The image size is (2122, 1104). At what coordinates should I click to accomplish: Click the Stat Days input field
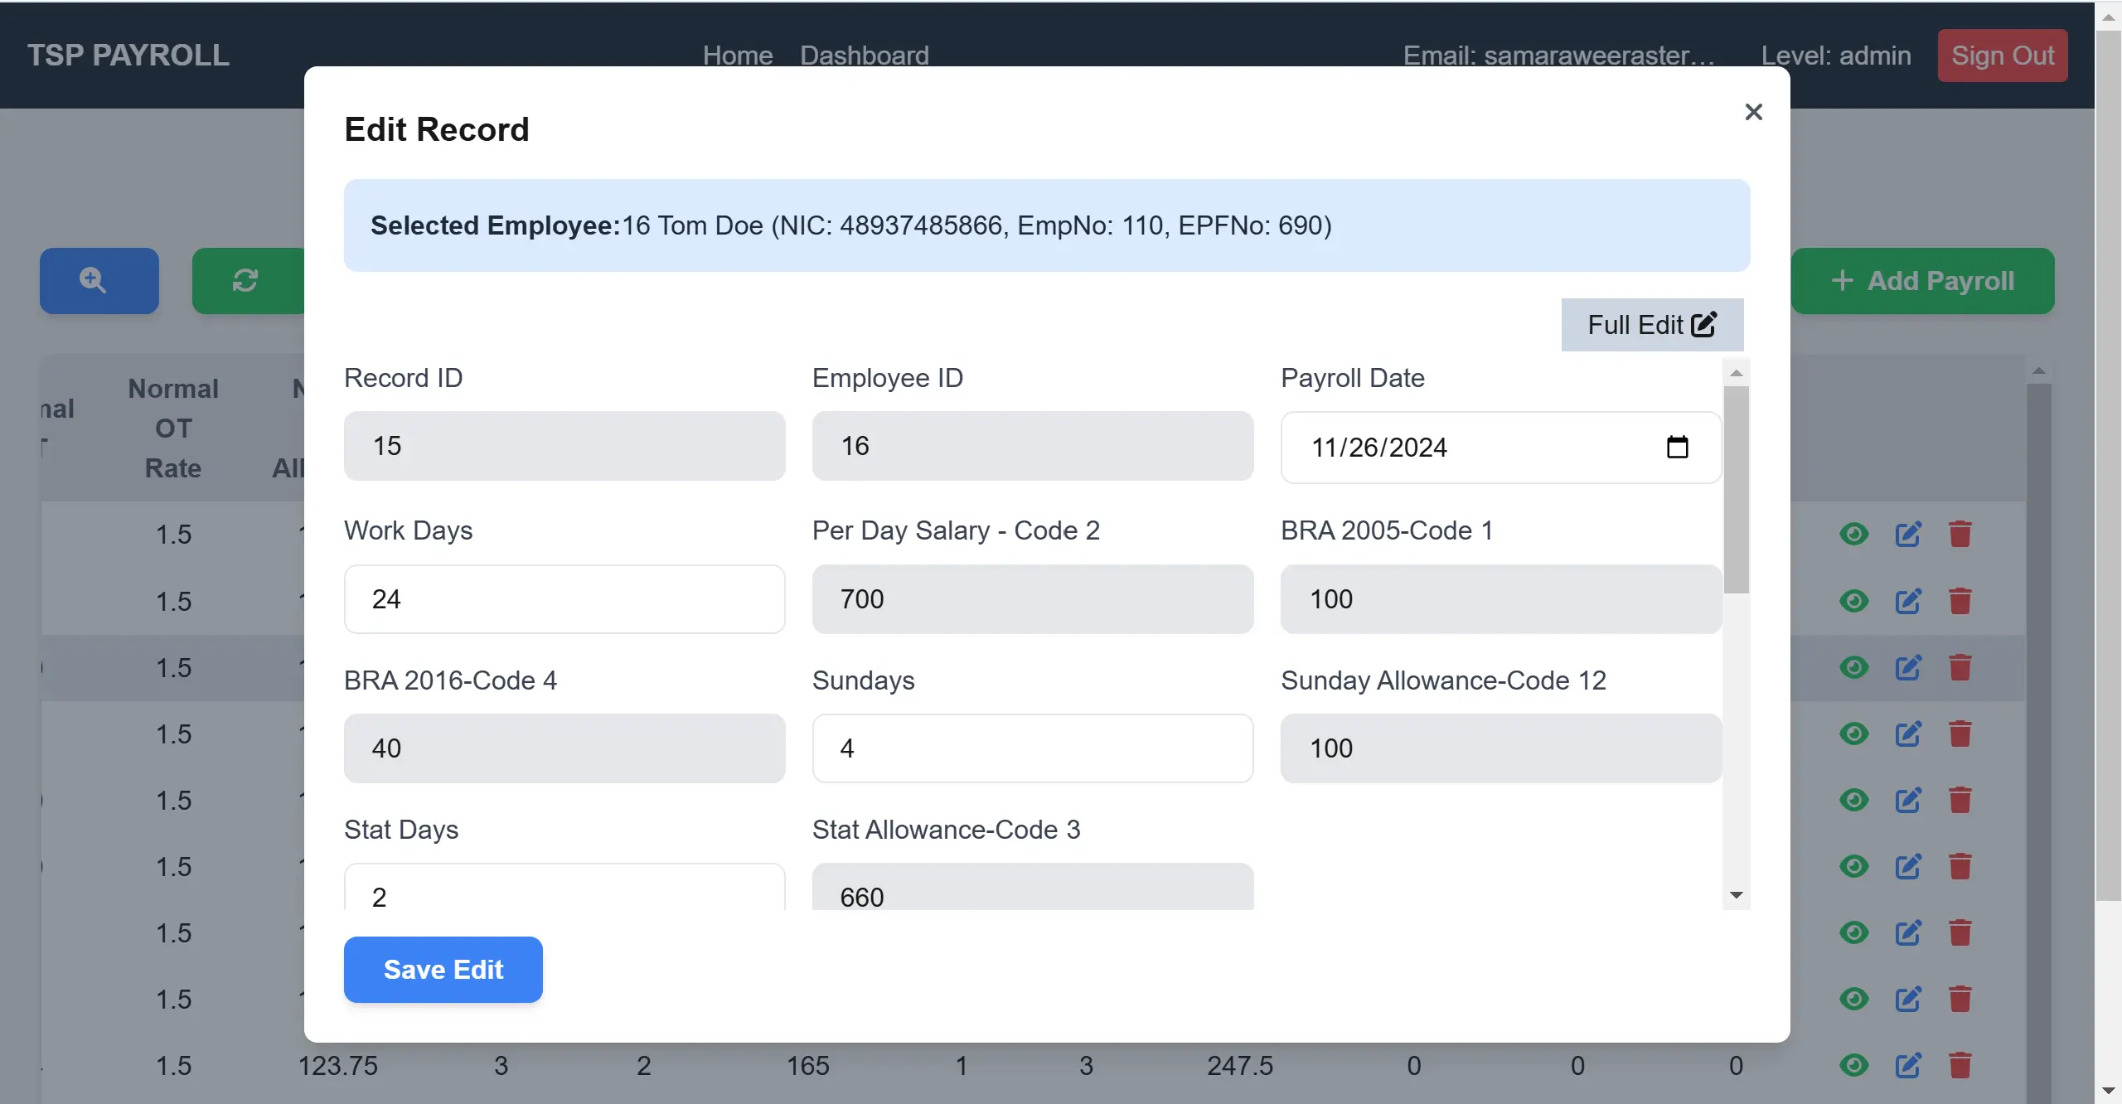click(564, 896)
